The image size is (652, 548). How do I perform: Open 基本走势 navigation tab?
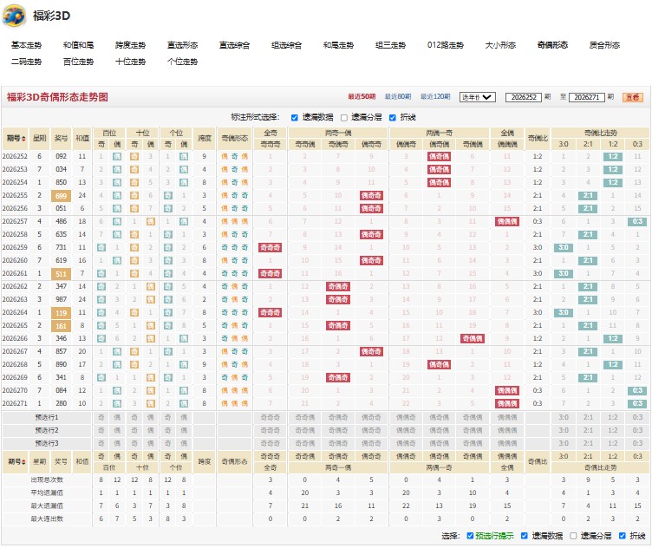coord(27,45)
